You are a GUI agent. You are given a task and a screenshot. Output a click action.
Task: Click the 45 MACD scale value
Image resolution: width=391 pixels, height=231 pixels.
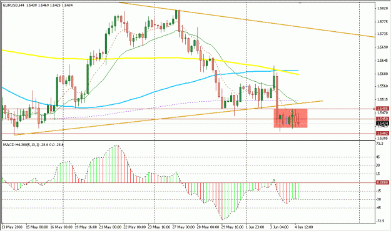pyautogui.click(x=378, y=157)
